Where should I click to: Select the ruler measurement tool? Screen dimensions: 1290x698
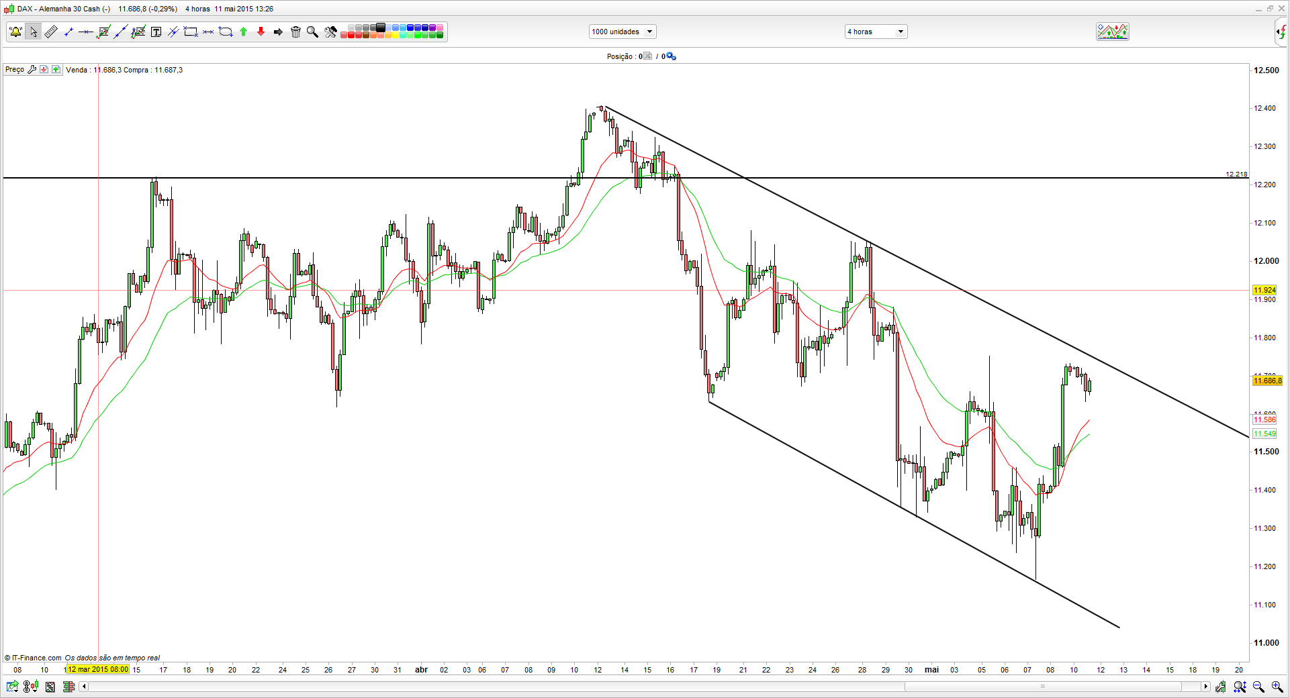pyautogui.click(x=51, y=32)
